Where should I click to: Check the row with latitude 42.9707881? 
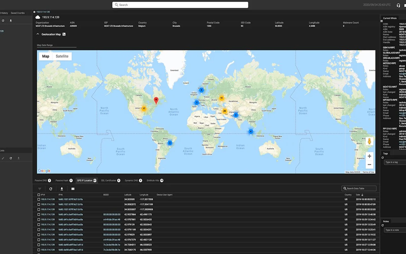click(39, 220)
